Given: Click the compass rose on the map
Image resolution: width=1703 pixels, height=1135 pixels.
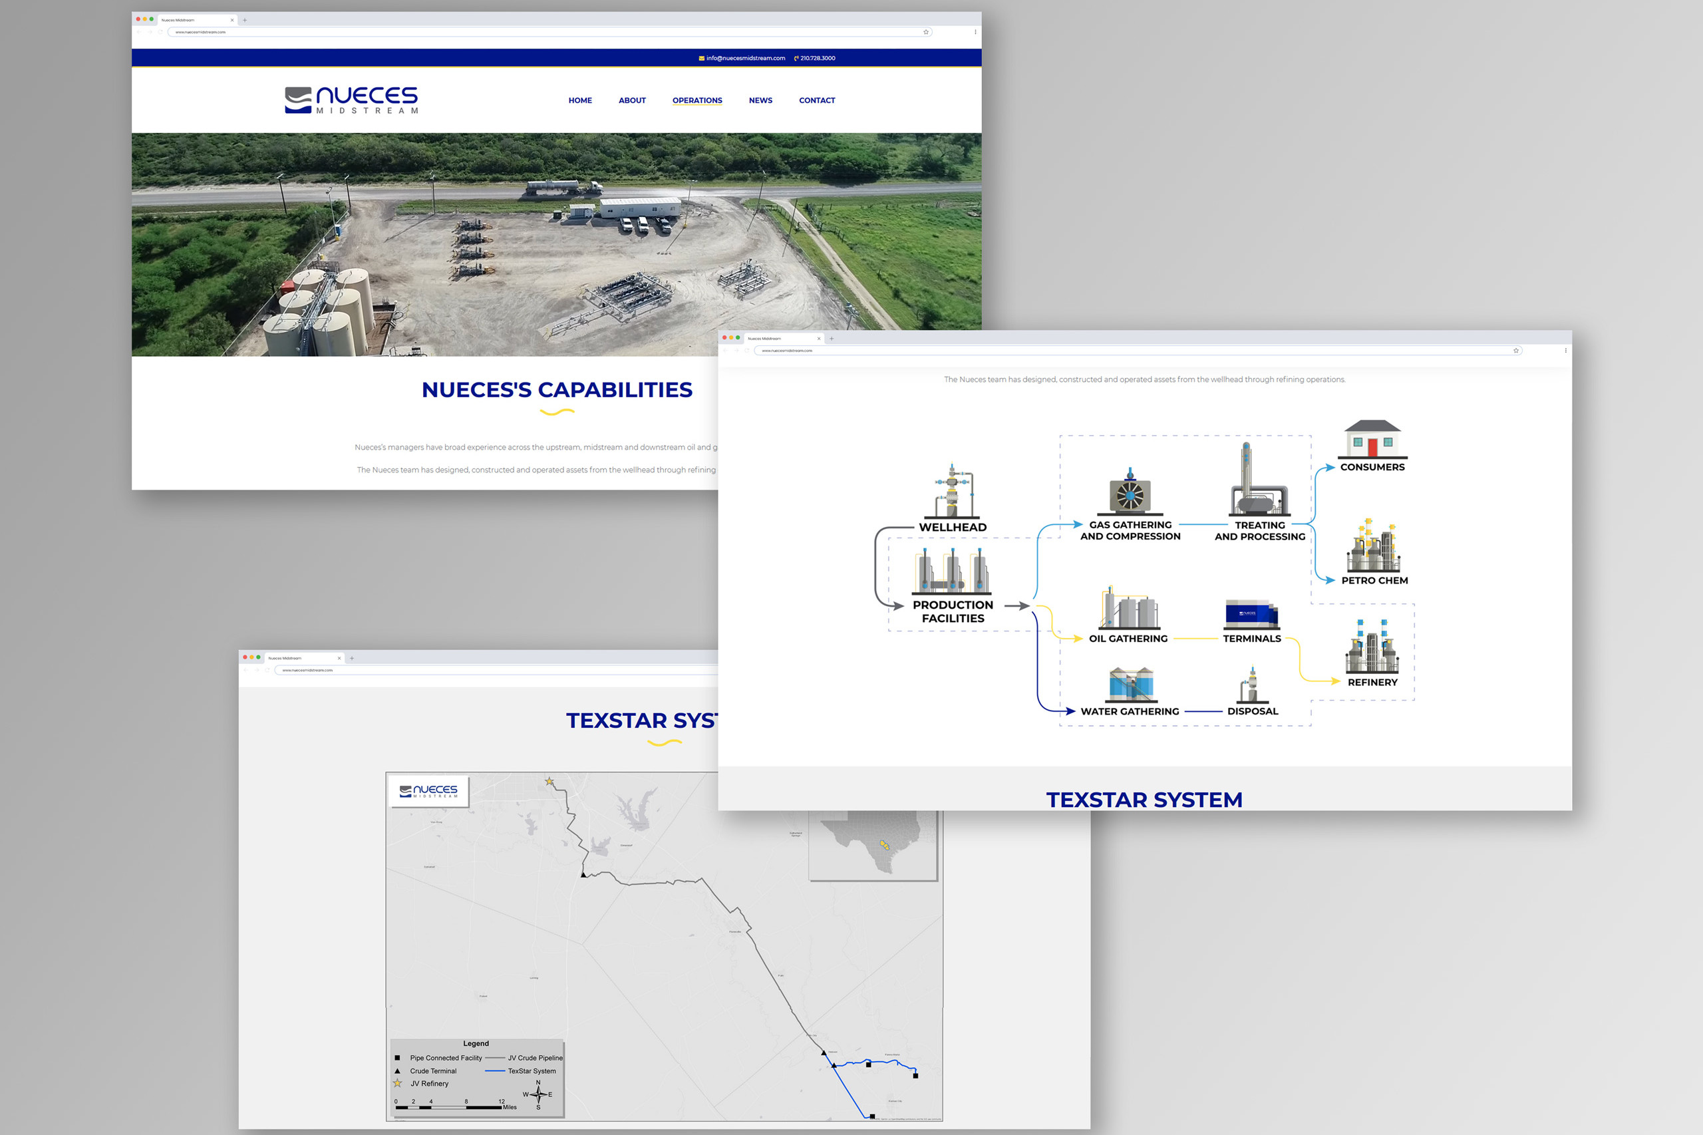Looking at the screenshot, I should [x=538, y=1094].
